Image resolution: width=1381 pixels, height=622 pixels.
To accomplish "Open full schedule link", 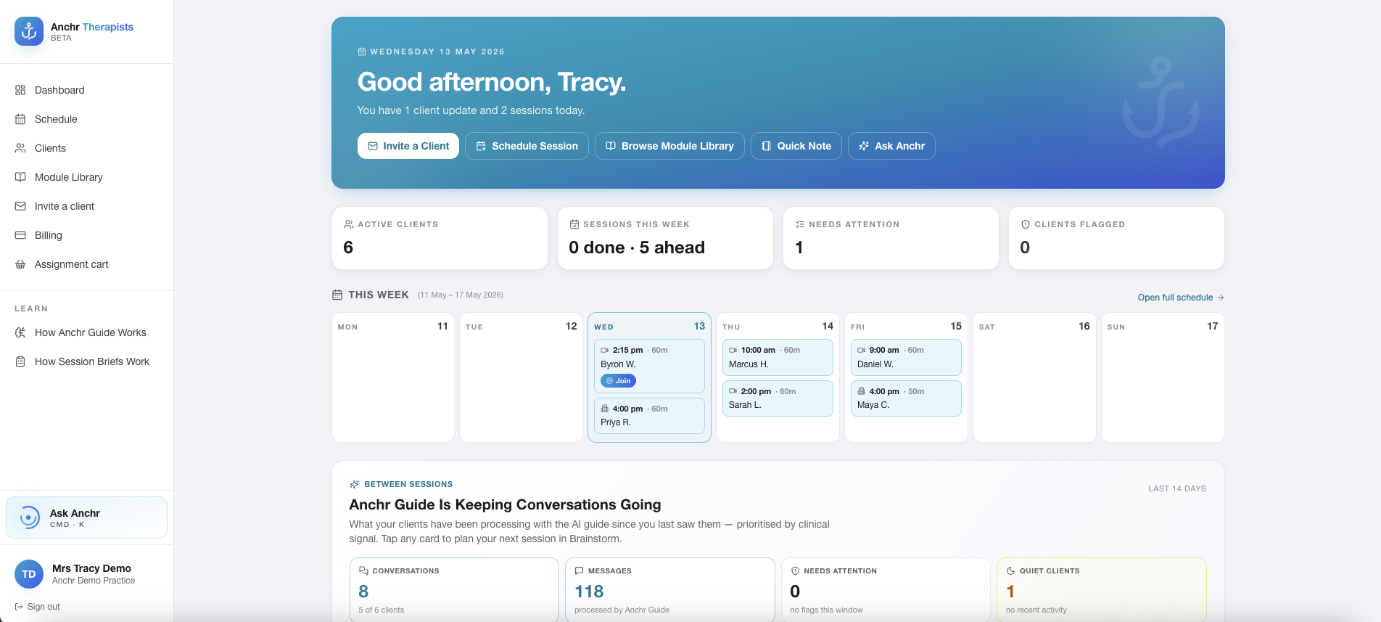I will (x=1181, y=298).
